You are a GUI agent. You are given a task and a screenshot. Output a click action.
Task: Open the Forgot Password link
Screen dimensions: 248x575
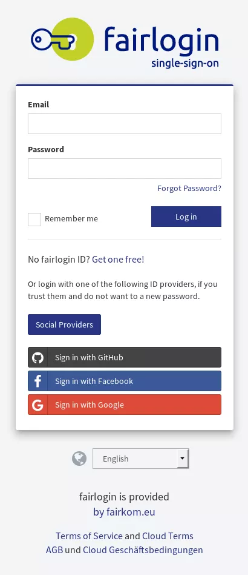click(x=189, y=189)
